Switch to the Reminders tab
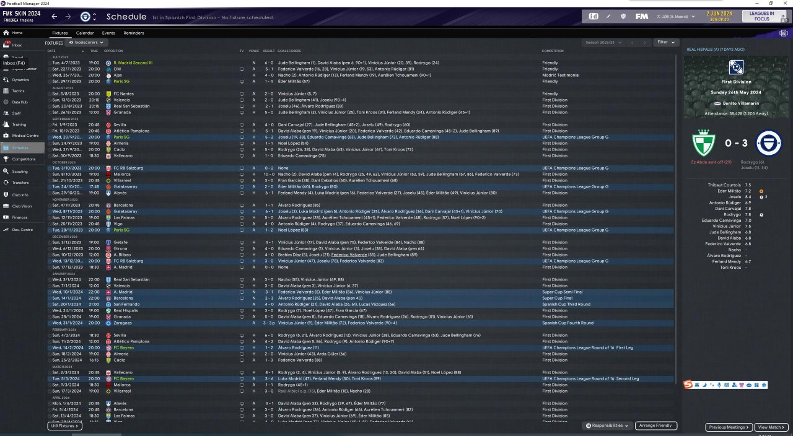The width and height of the screenshot is (793, 436). (134, 33)
